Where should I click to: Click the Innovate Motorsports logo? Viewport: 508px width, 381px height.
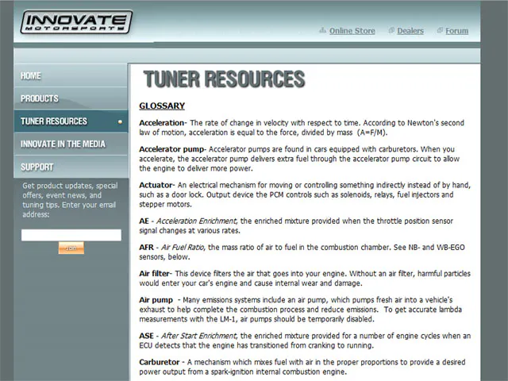click(x=76, y=21)
